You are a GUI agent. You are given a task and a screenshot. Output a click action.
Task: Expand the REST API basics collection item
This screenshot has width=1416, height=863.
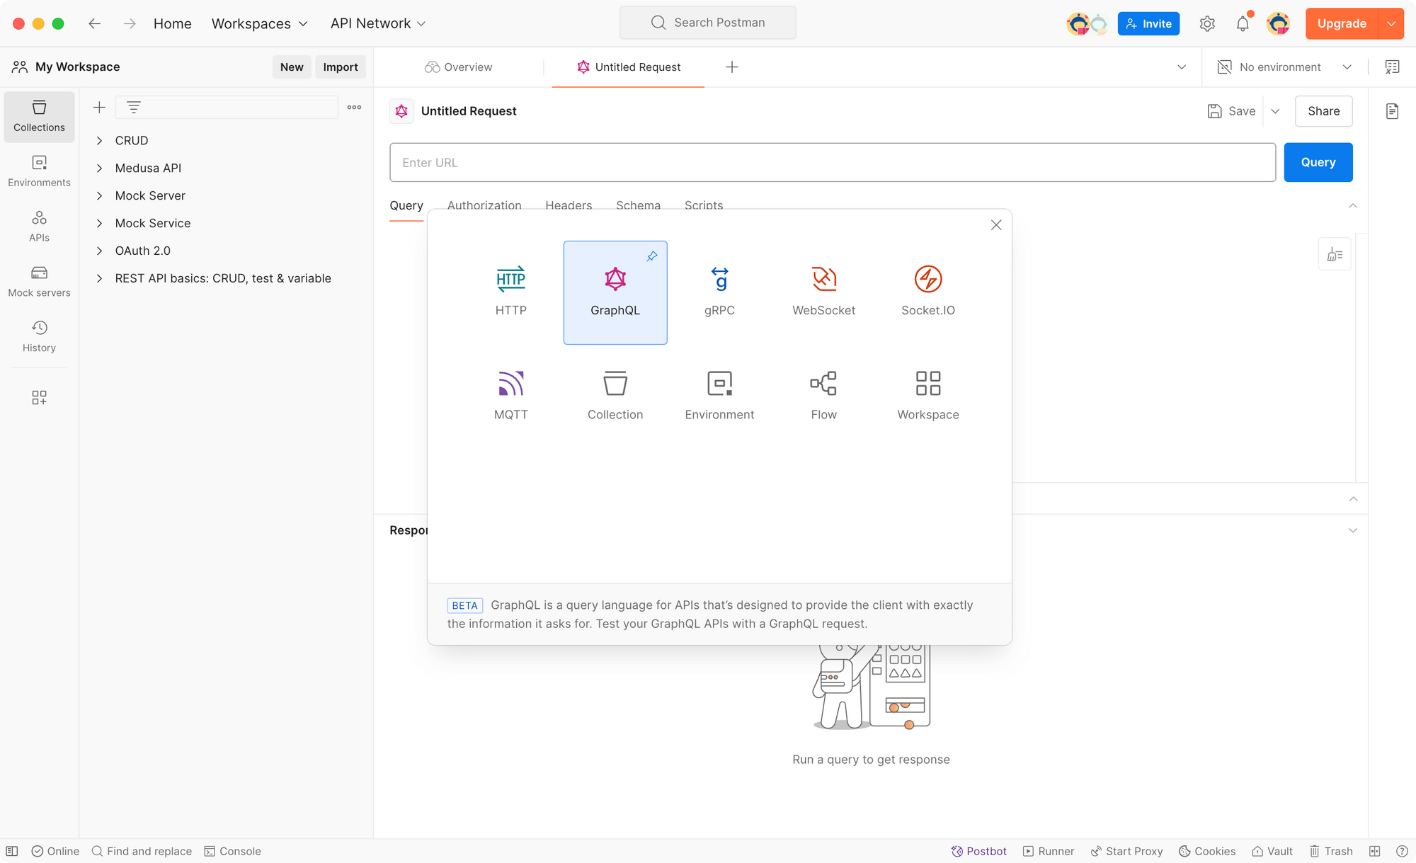coord(98,278)
